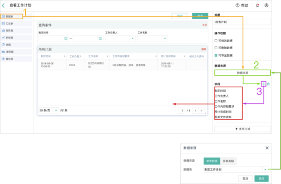
Task: Enable the 可修改数据 checkbox
Action: point(216,41)
